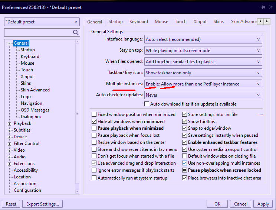Toggle Resize window based on the center
276x210 pixels.
(94, 142)
